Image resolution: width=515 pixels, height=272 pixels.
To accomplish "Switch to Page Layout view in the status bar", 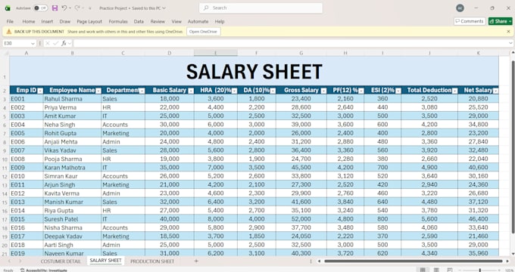I will [x=436, y=270].
